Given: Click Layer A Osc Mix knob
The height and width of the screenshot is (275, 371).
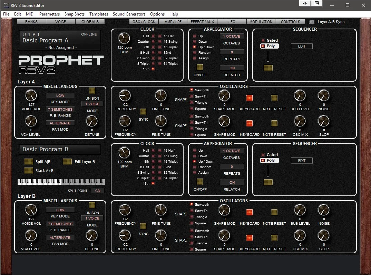Looking at the screenshot, I should [300, 121].
